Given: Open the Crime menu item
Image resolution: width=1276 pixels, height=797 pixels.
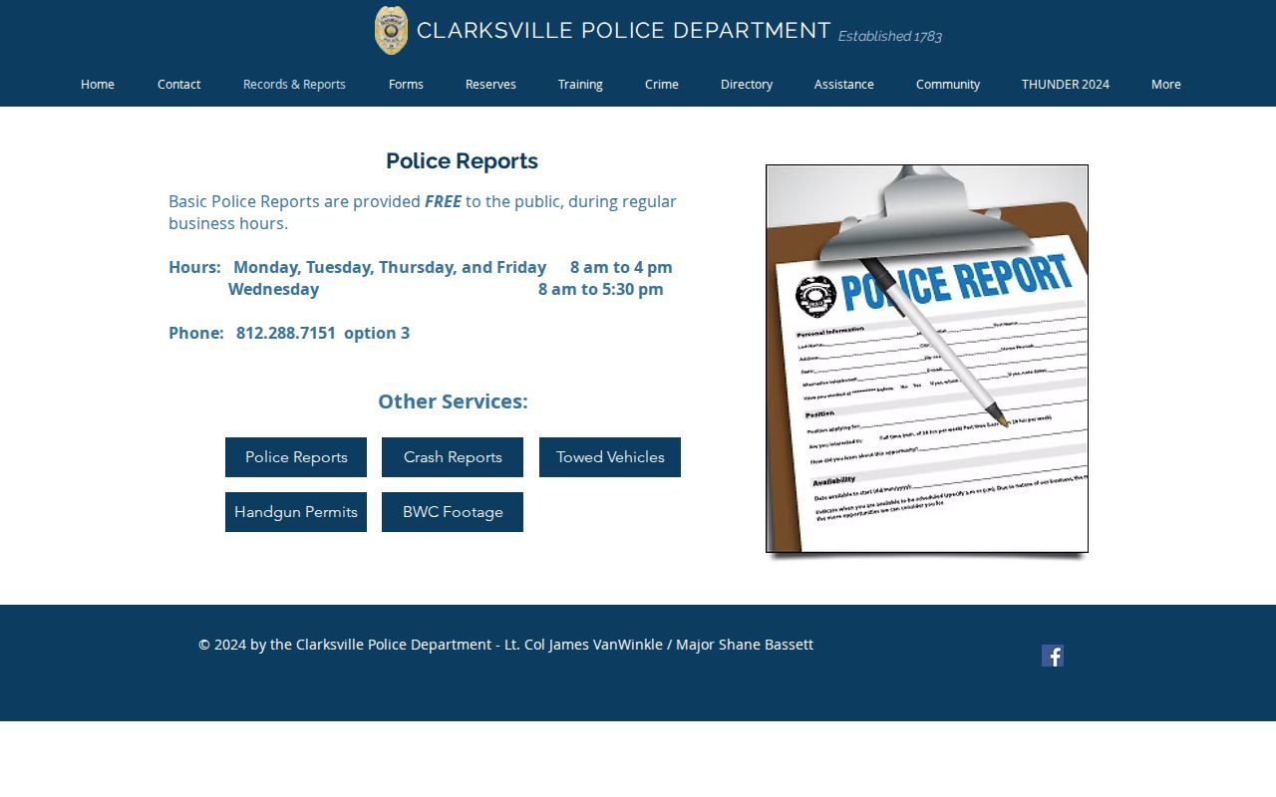Looking at the screenshot, I should point(662,84).
